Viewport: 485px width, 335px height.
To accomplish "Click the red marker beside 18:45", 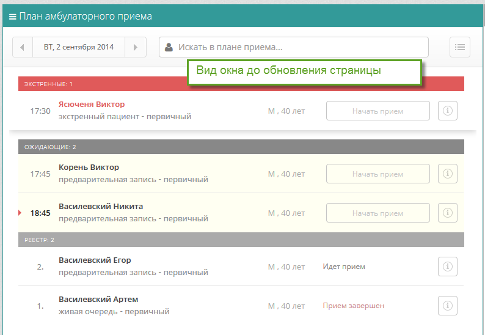I will (x=20, y=213).
